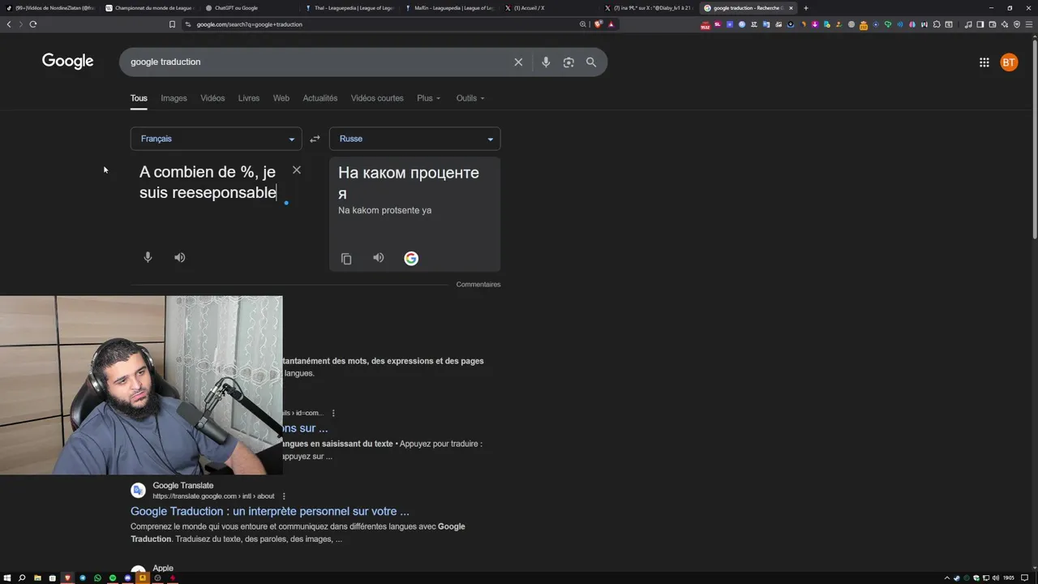The image size is (1038, 584).
Task: Open the taskbar volume control
Action: pyautogui.click(x=997, y=578)
